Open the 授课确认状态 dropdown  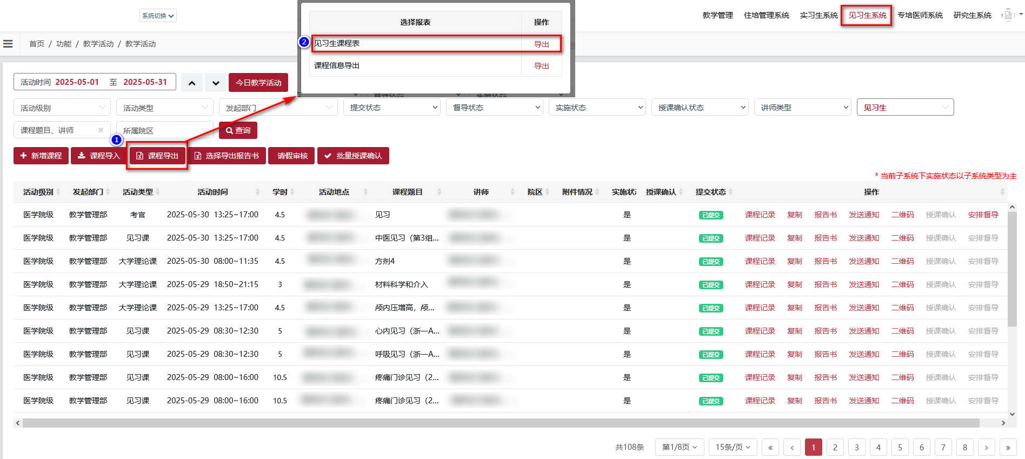700,108
